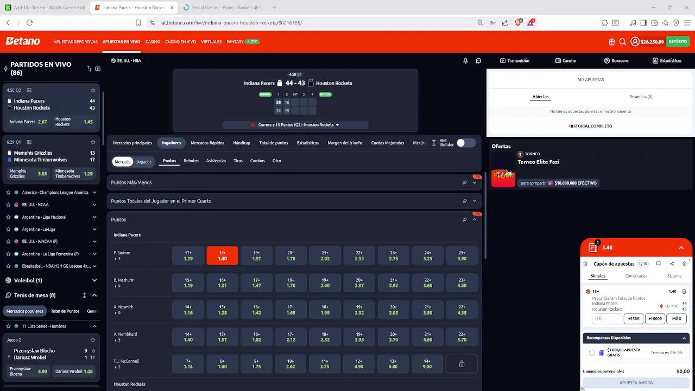Collapse the betslip header chevron
Image resolution: width=695 pixels, height=391 pixels.
pyautogui.click(x=681, y=248)
